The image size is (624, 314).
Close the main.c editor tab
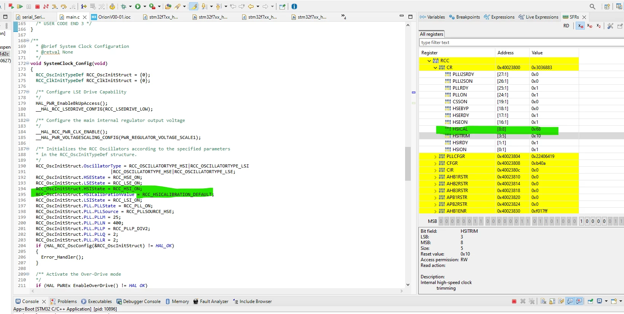(x=85, y=17)
